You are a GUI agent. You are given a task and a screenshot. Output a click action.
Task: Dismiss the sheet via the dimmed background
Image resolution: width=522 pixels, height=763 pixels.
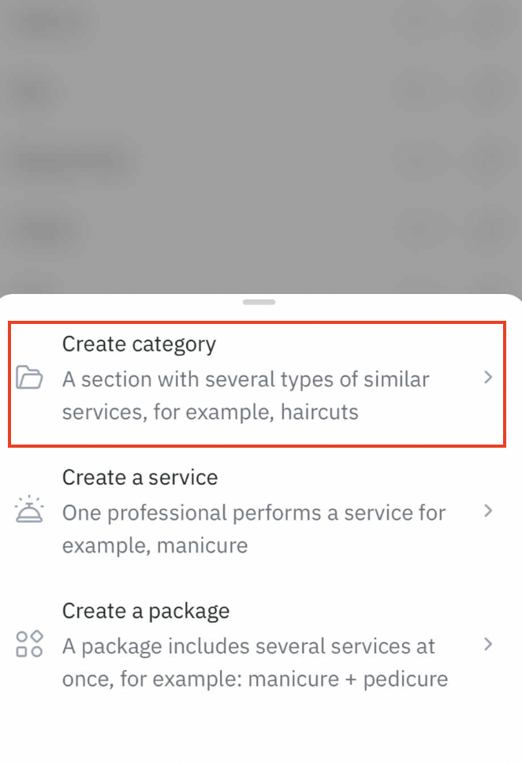260,142
